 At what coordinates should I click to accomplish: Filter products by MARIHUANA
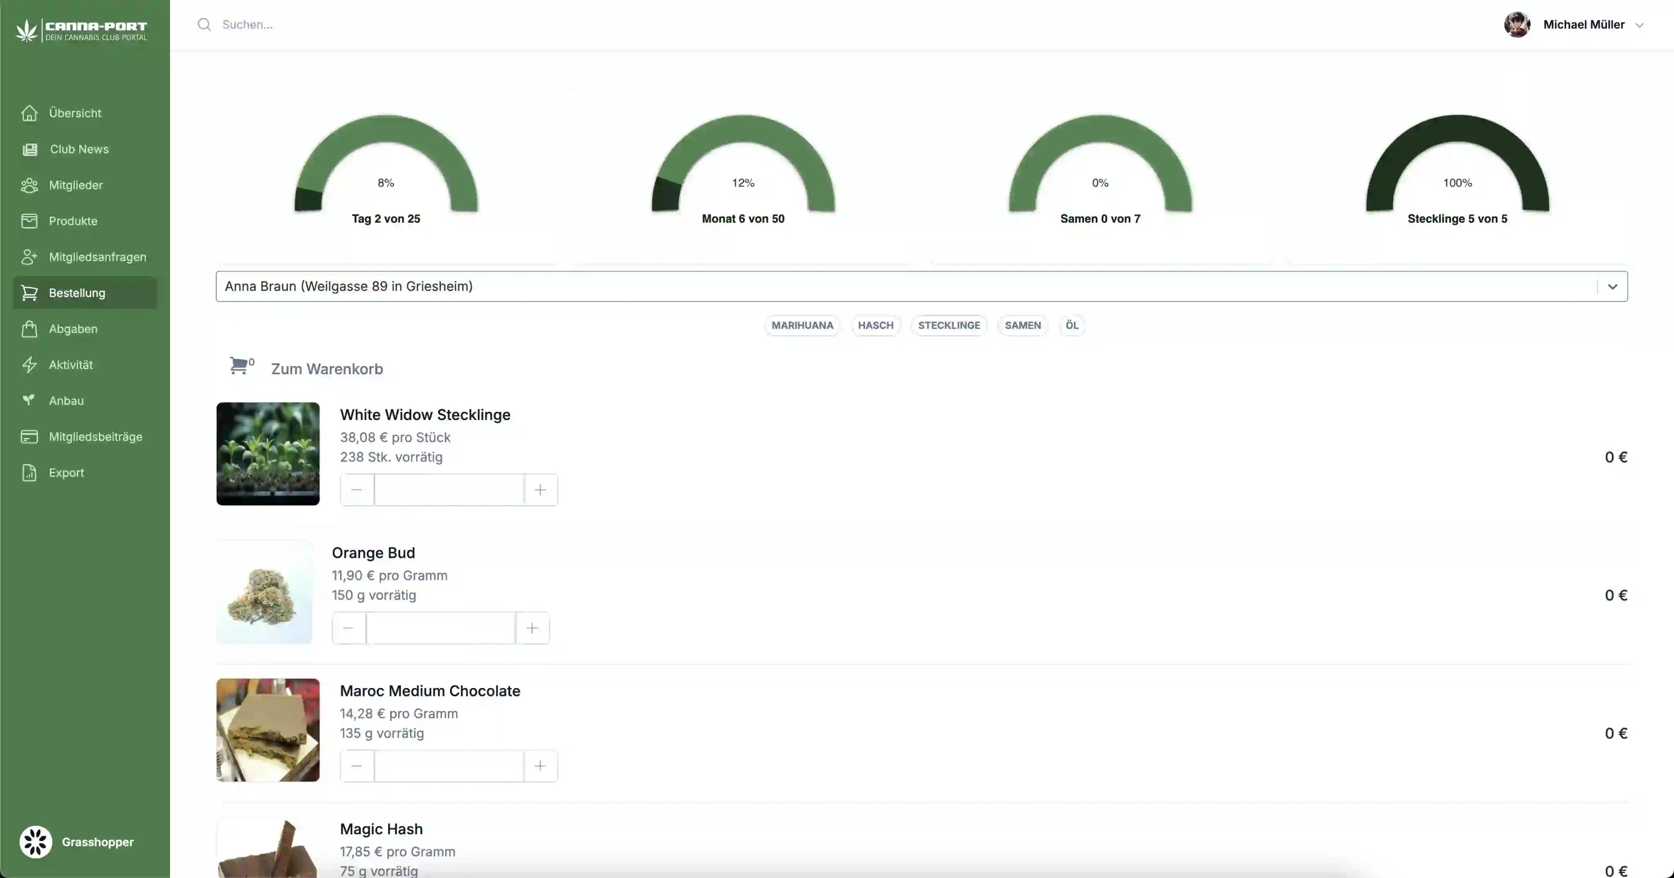[x=802, y=325]
